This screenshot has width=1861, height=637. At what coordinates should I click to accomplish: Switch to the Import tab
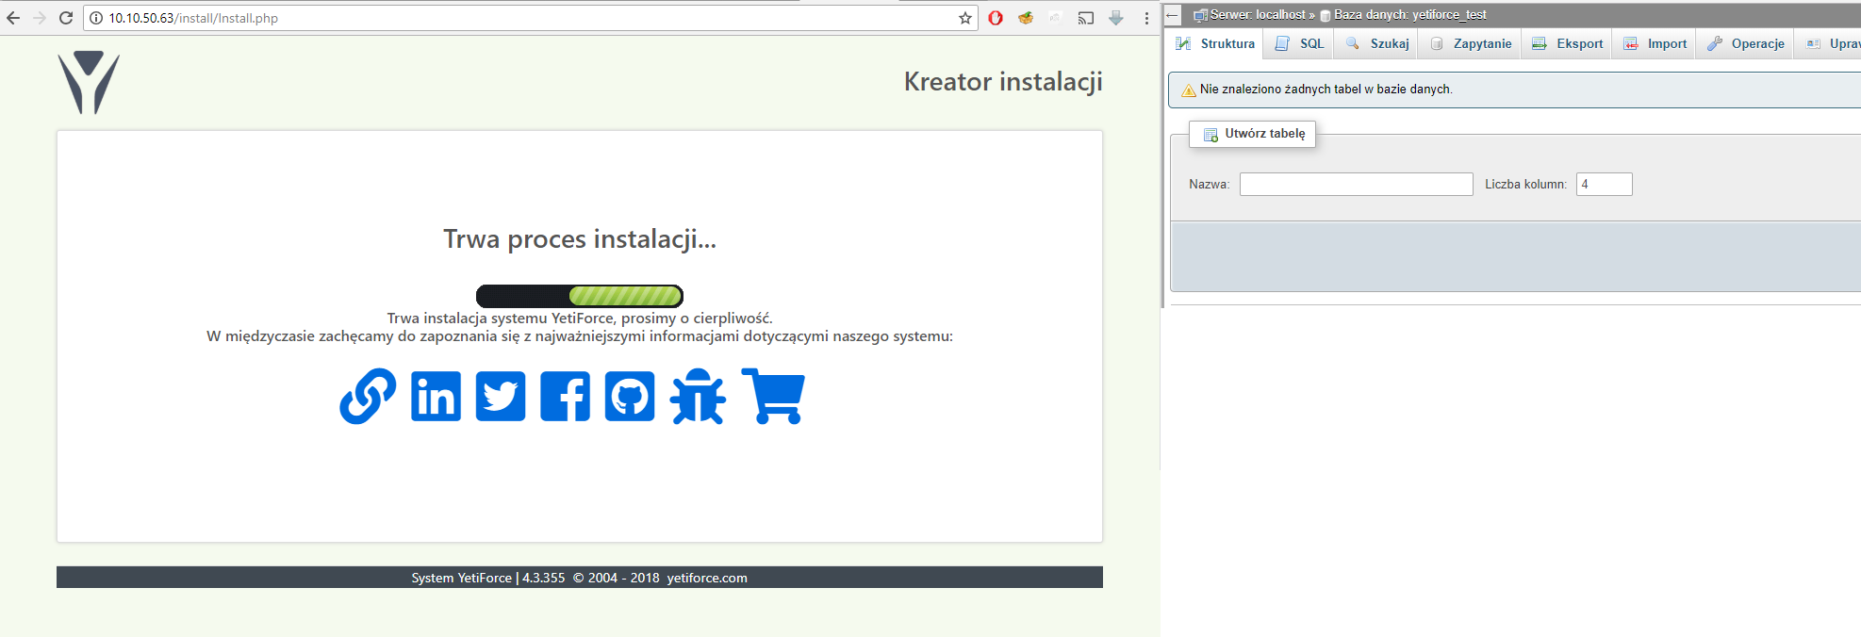click(x=1655, y=43)
